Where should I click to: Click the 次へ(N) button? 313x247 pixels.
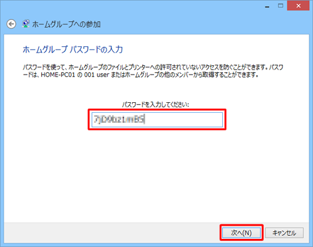(242, 233)
